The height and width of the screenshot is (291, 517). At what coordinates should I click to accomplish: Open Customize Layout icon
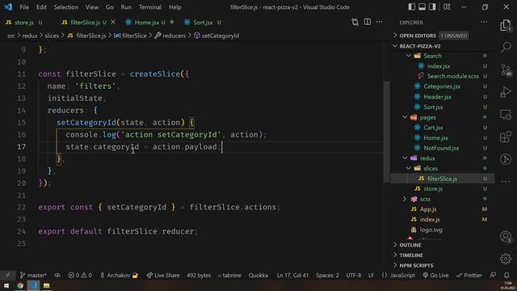tap(447, 7)
